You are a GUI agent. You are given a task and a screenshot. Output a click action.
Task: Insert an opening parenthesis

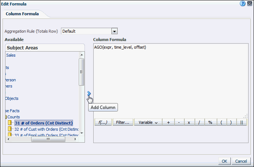(221, 122)
